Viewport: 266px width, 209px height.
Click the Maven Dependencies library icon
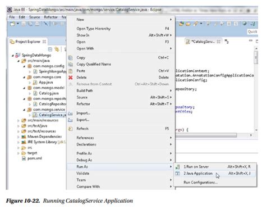[x=24, y=137]
